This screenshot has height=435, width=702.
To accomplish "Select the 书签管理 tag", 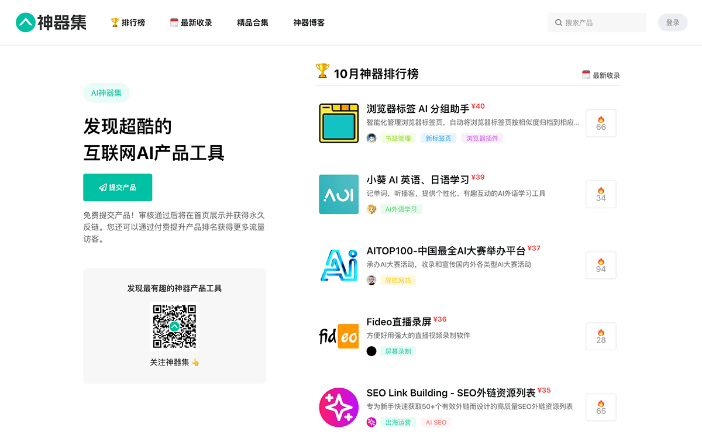I will [398, 139].
